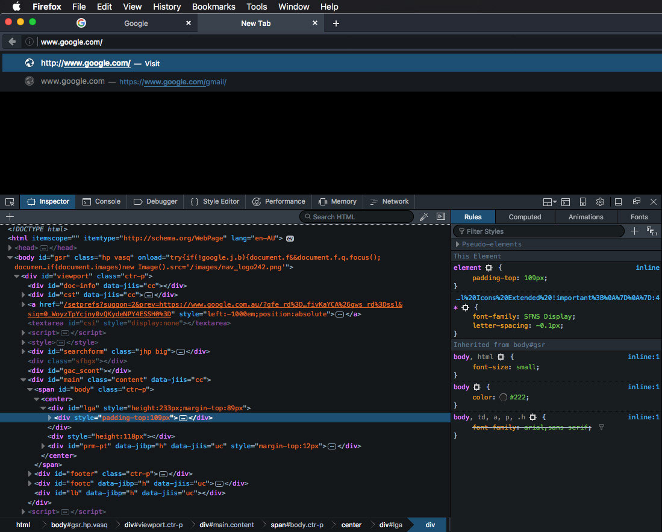Pick a color with the eyedropper
This screenshot has height=532, width=662.
(424, 217)
